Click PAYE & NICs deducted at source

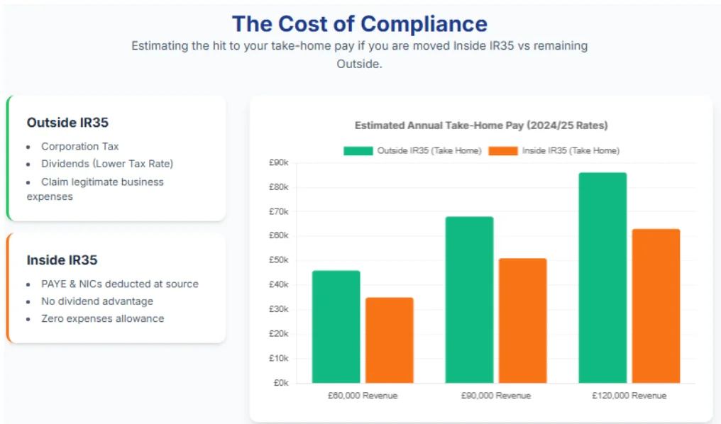click(x=119, y=284)
